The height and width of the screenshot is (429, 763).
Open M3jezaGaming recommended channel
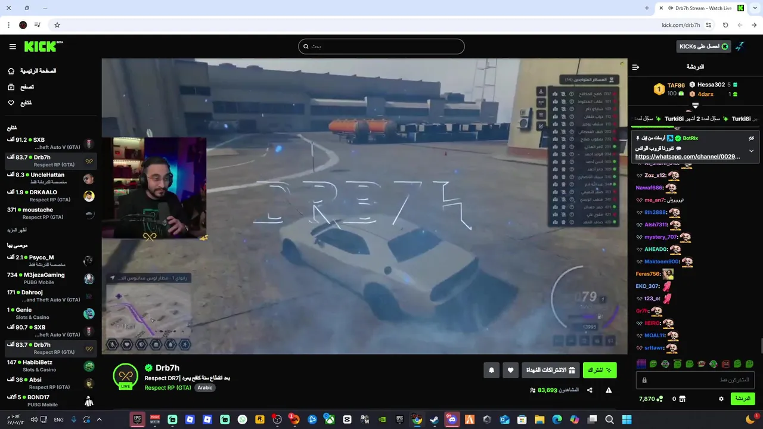pyautogui.click(x=51, y=278)
